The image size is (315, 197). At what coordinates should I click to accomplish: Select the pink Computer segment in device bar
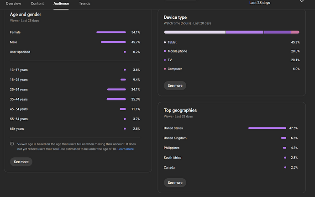coord(295,32)
